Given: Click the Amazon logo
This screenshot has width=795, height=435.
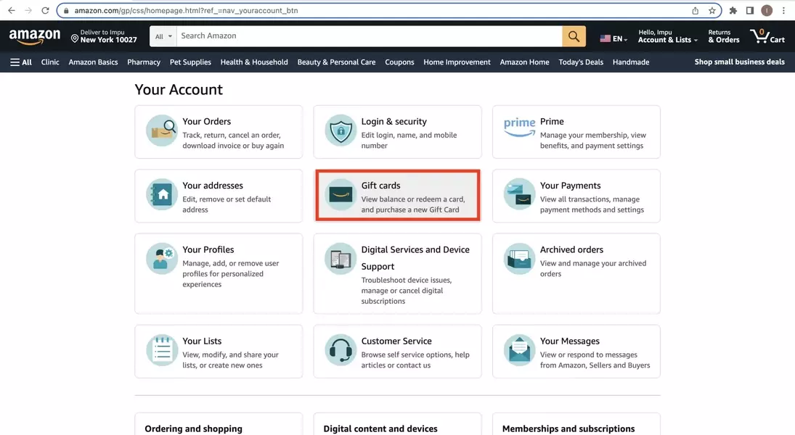Looking at the screenshot, I should [x=34, y=36].
